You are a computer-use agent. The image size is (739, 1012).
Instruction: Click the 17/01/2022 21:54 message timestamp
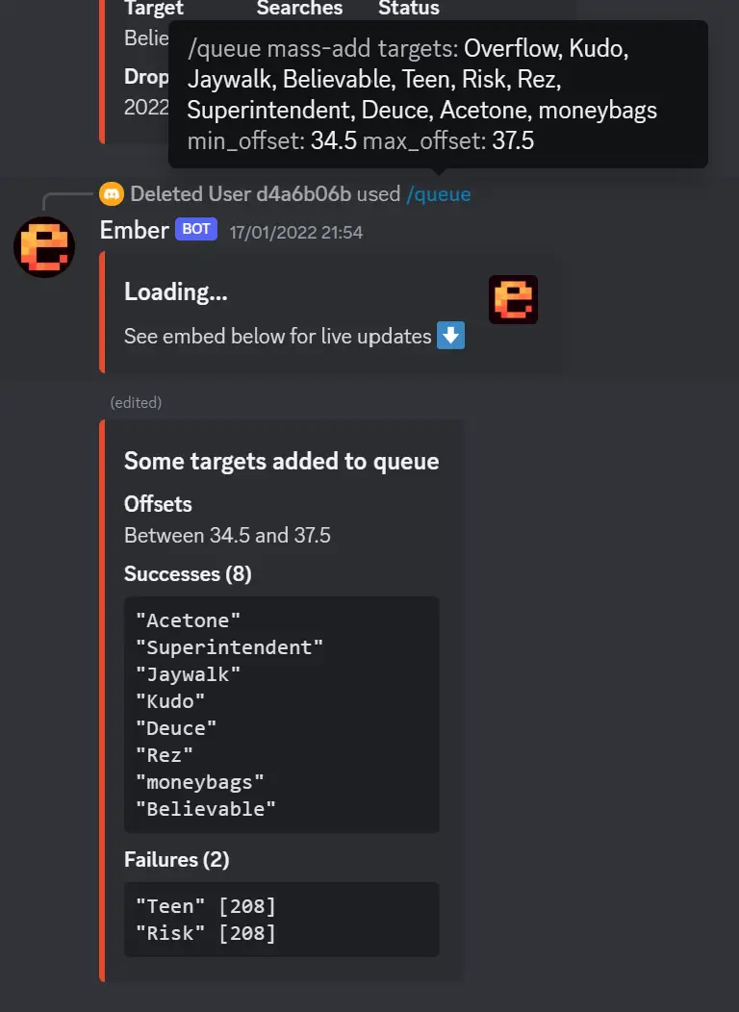[295, 232]
